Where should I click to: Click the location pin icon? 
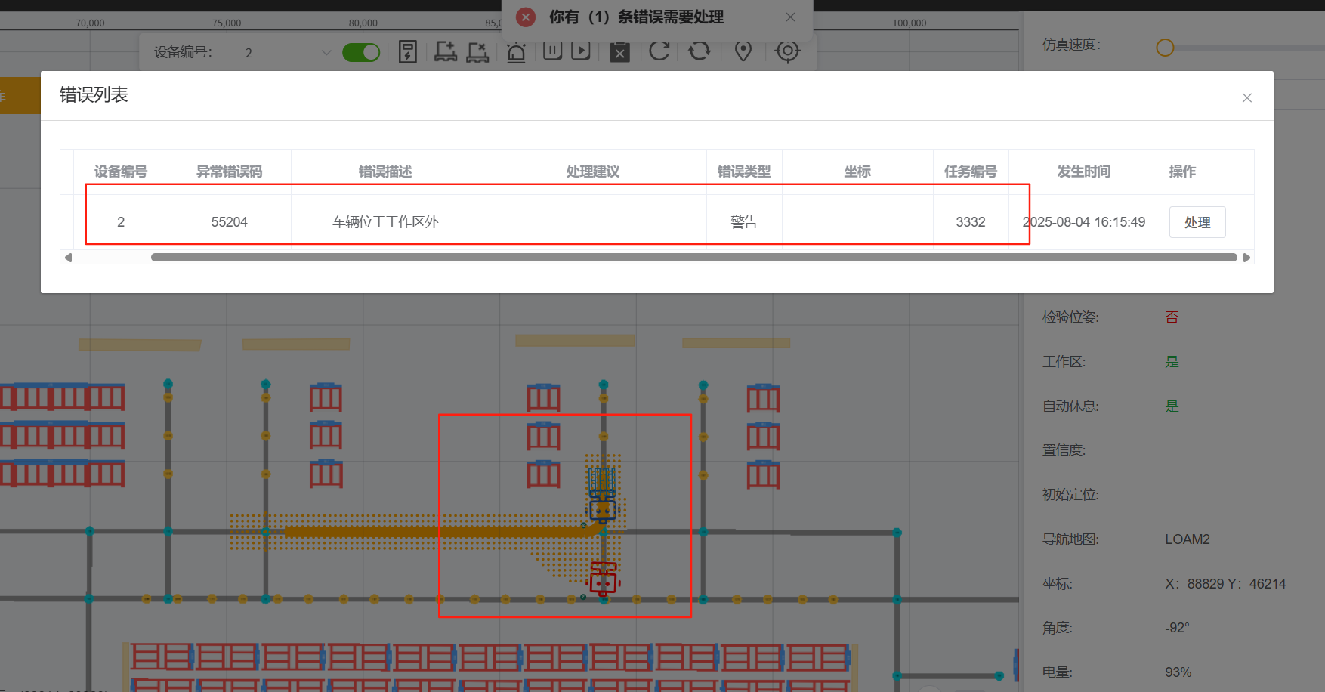(x=743, y=51)
